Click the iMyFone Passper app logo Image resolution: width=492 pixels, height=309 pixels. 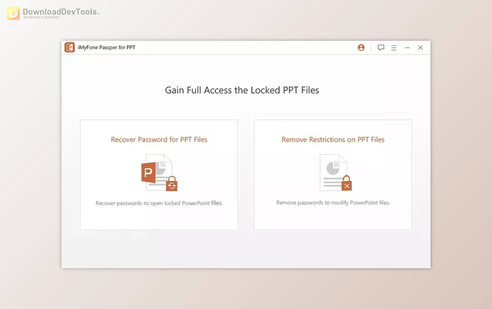pyautogui.click(x=70, y=47)
